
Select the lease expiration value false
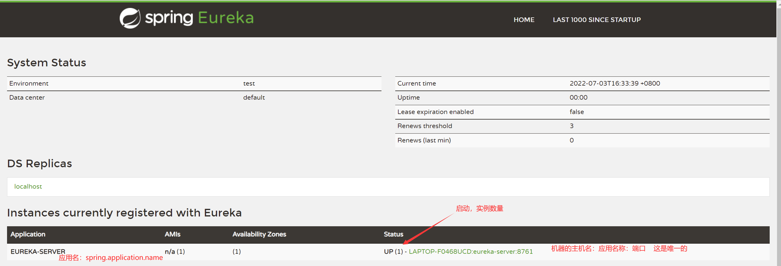coord(576,112)
